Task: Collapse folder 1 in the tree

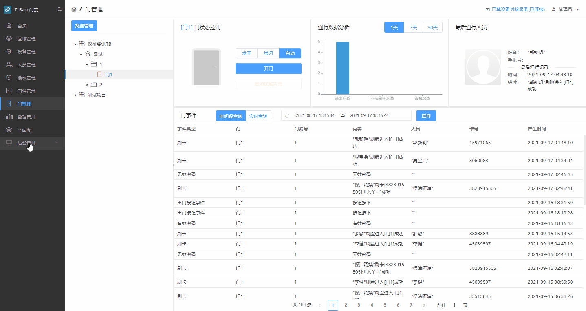Action: [87, 64]
